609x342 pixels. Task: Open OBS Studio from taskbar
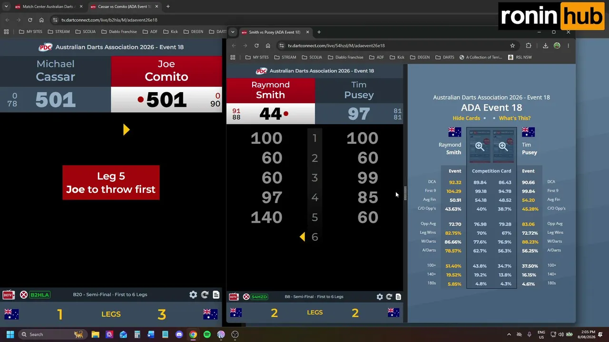pyautogui.click(x=235, y=334)
